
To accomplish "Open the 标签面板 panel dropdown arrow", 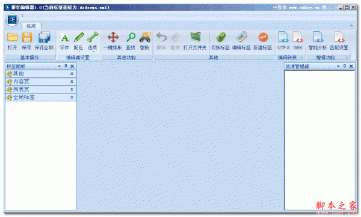I will [x=60, y=67].
